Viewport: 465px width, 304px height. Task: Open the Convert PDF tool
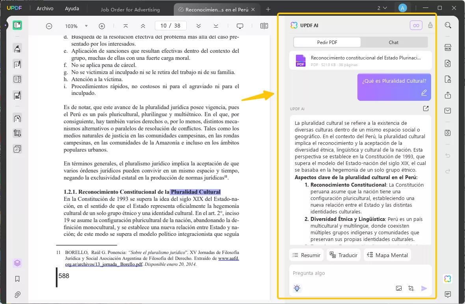pos(448,63)
